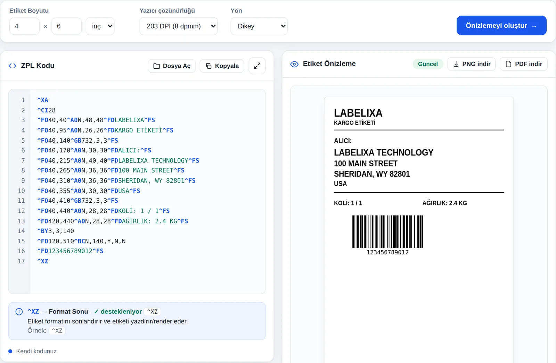556x363 pixels.
Task: Click the Dosya Aç button
Action: [172, 66]
